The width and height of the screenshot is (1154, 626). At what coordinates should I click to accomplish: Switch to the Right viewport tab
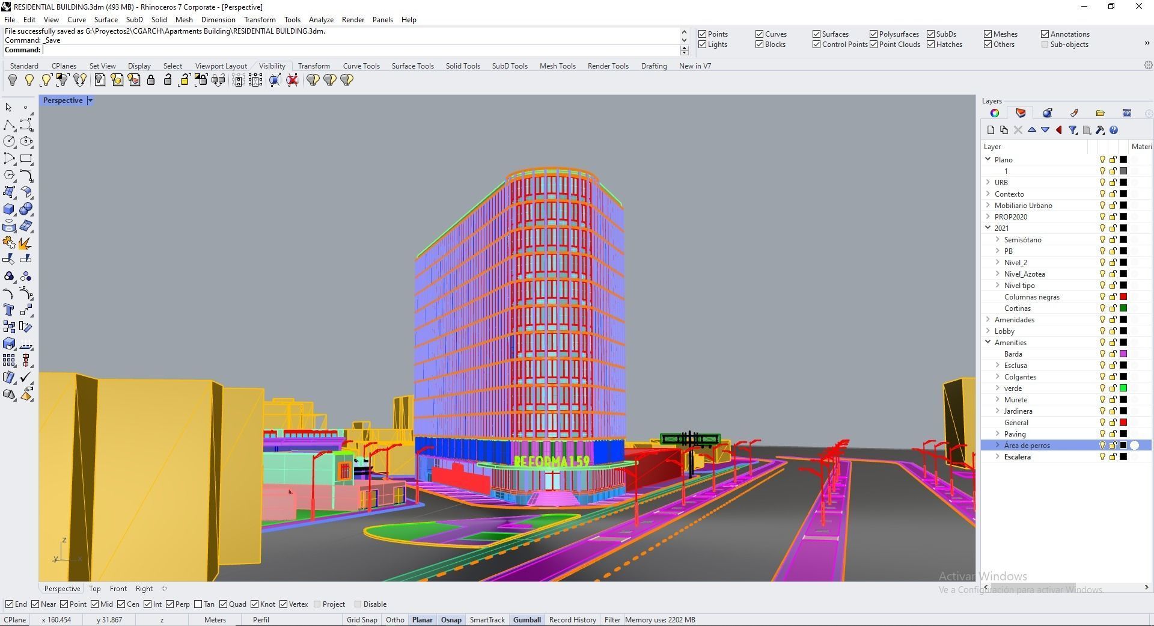(x=144, y=589)
